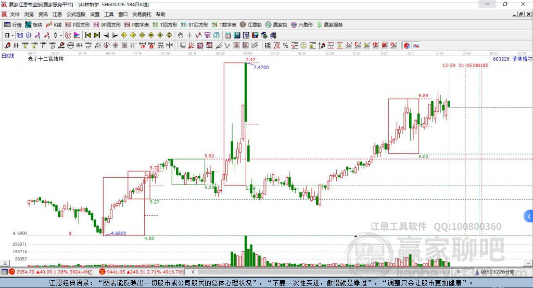Open the 文件 menu
The height and width of the screenshot is (288, 533).
tap(15, 14)
